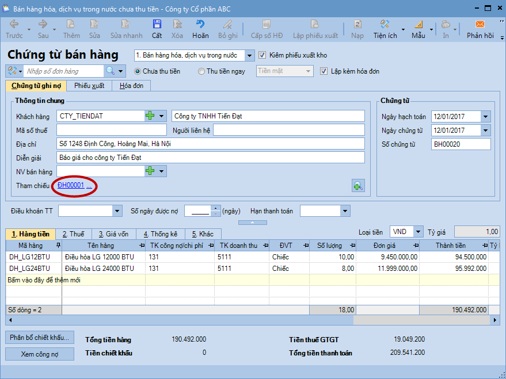This screenshot has width=506, height=379.
Task: Switch to Chứng từ ghi nợ tab
Action: click(36, 86)
